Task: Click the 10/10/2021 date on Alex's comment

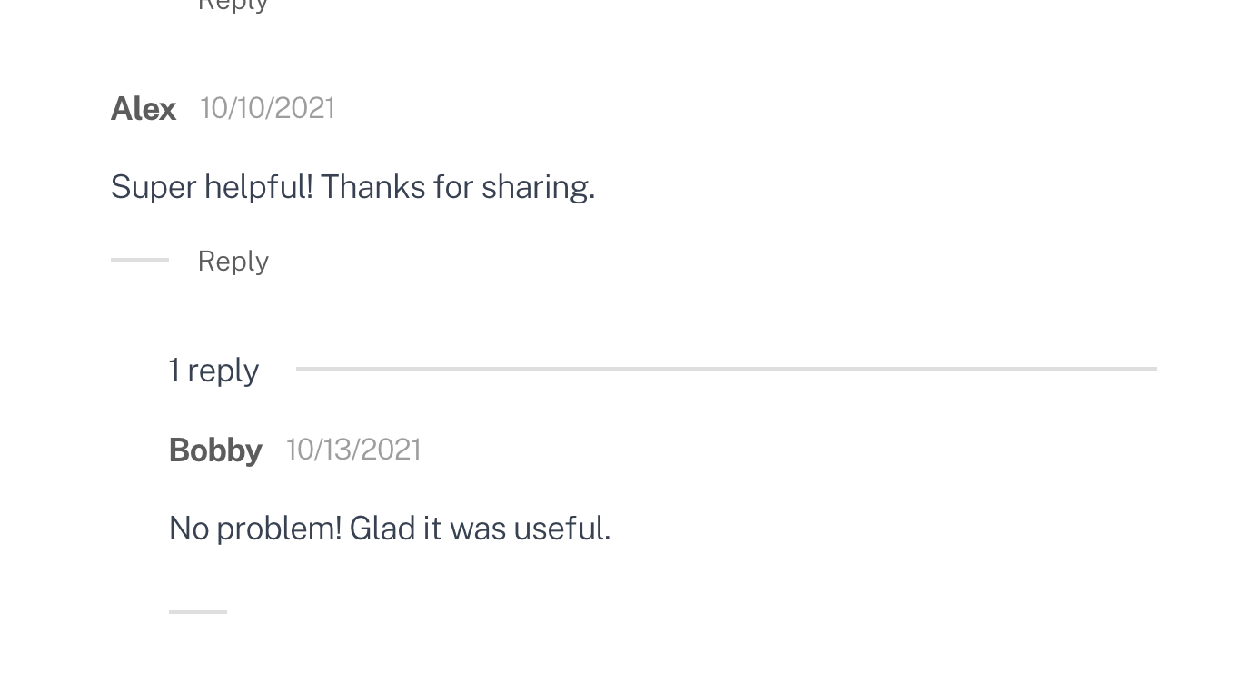Action: 266,107
